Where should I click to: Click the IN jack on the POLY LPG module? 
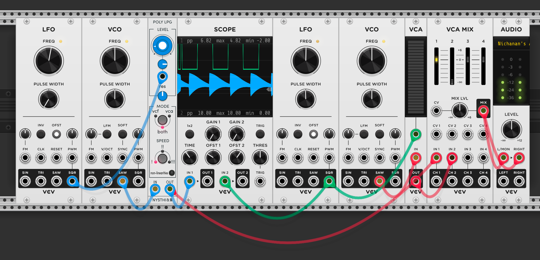(x=155, y=189)
